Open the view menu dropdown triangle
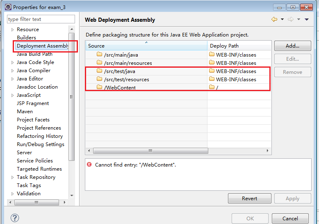The image size is (319, 224). [307, 19]
